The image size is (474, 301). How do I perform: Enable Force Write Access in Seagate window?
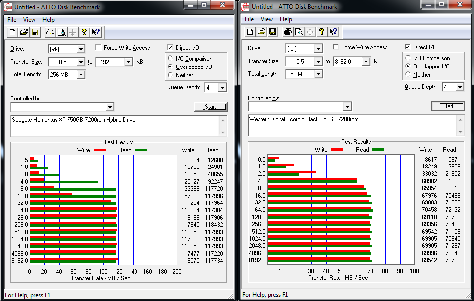click(x=98, y=47)
